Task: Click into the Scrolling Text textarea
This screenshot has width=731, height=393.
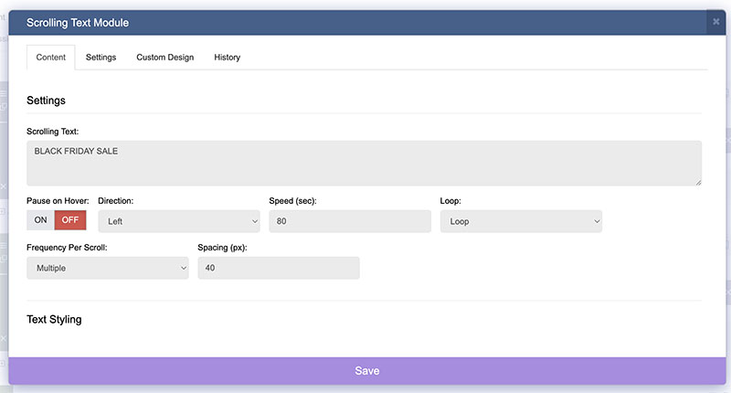Action: point(364,164)
